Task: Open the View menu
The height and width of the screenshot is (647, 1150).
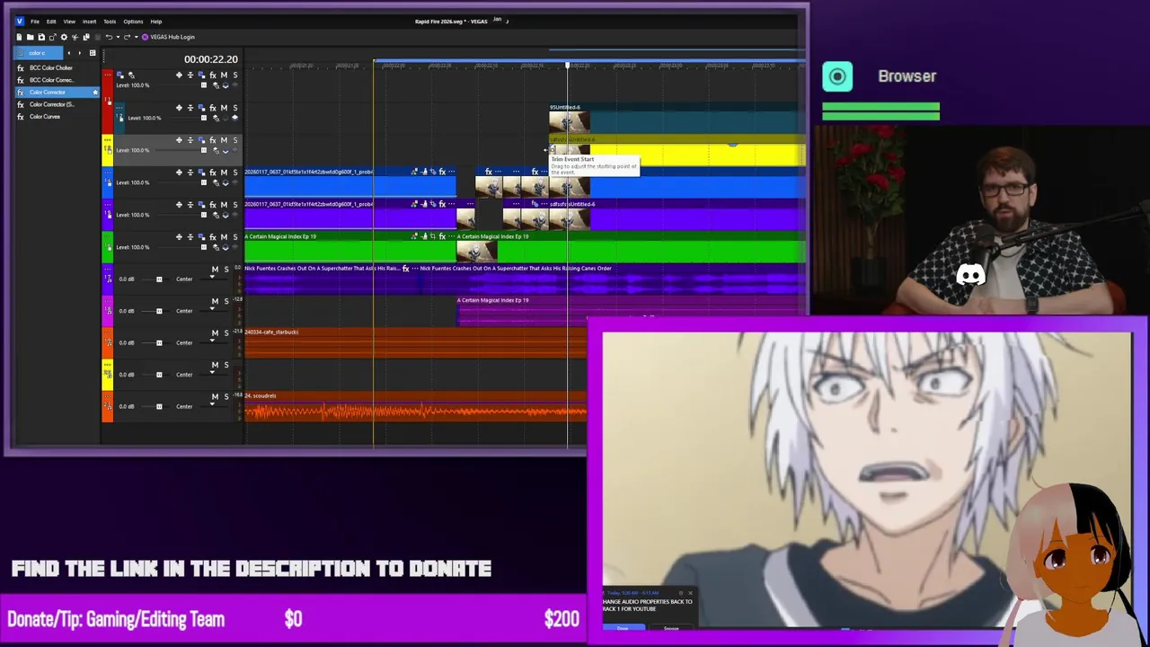Action: (x=69, y=21)
